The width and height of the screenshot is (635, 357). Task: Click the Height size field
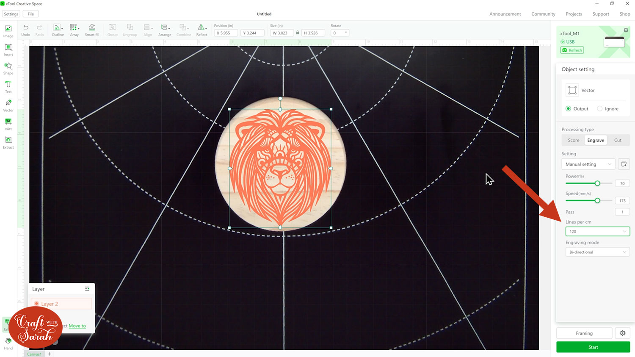[313, 33]
